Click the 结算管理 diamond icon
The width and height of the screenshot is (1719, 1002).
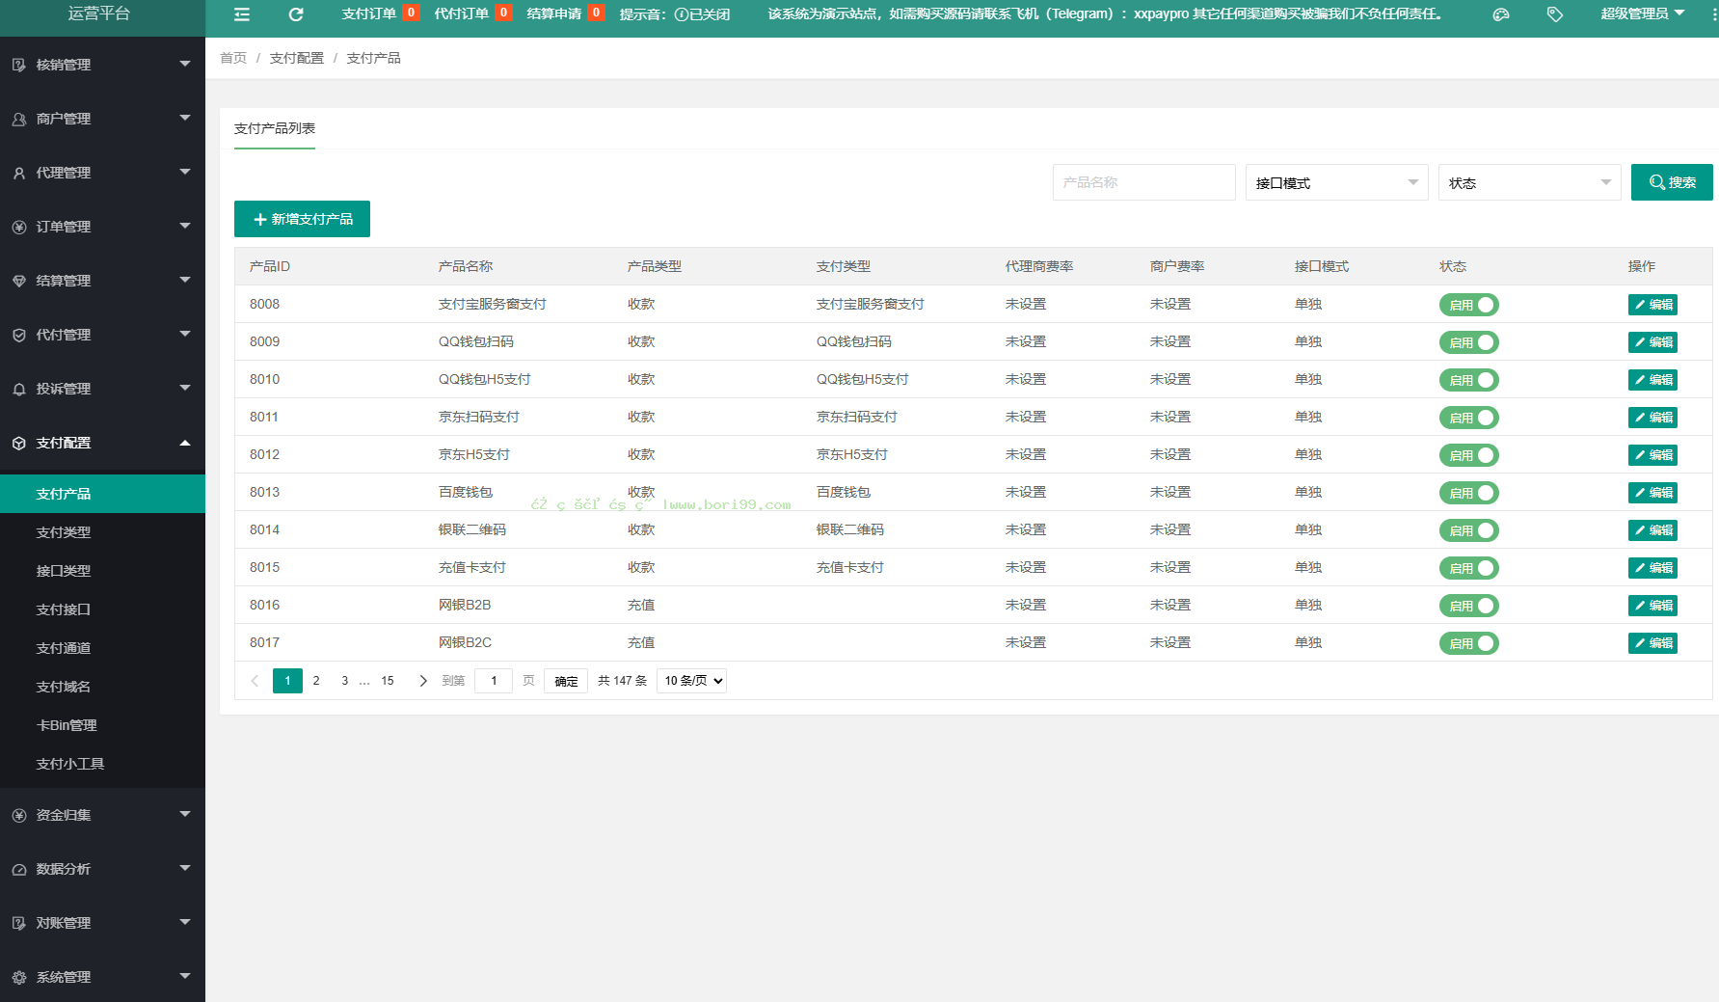click(19, 281)
